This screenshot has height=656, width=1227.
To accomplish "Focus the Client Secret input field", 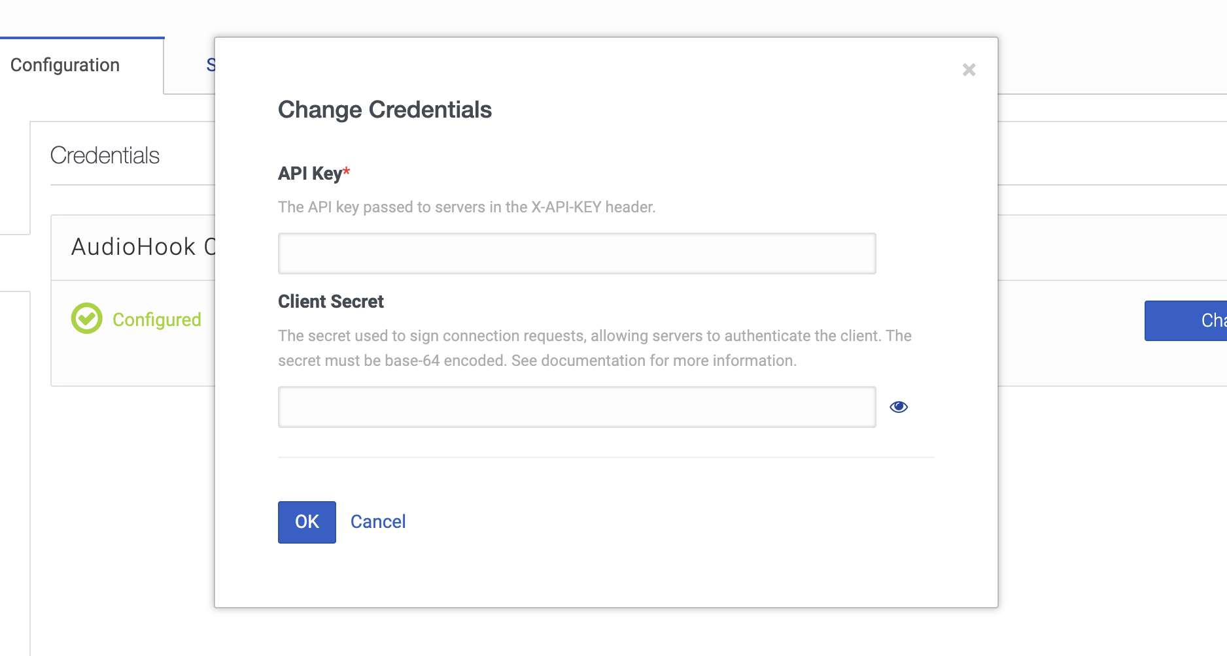I will (x=576, y=407).
